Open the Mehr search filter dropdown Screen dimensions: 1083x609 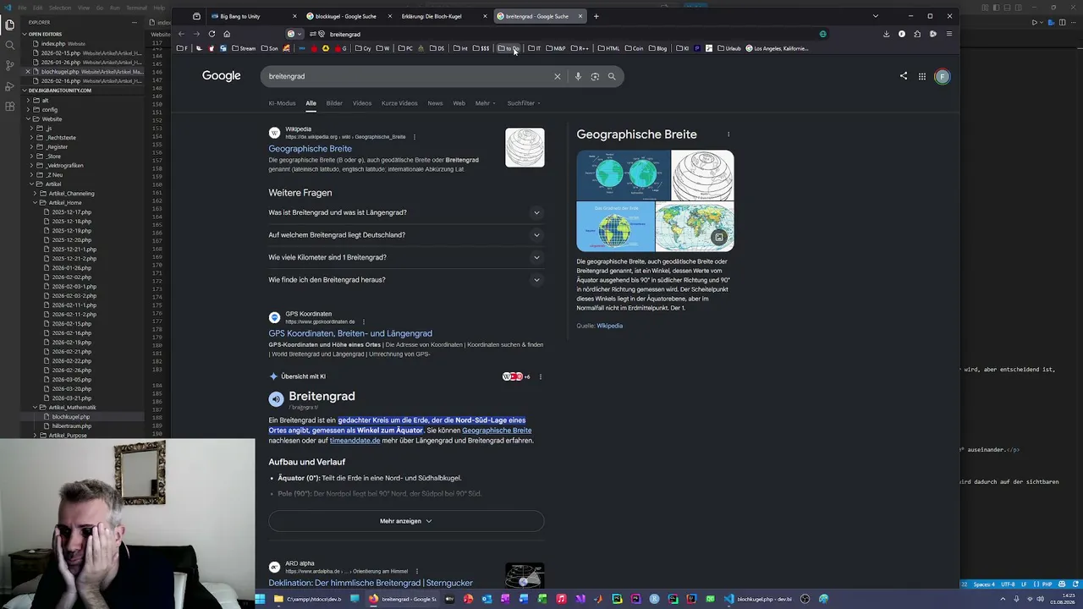486,103
